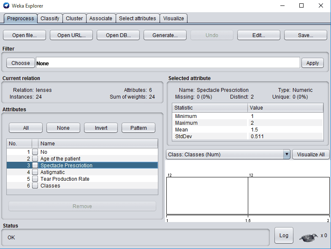Switch to the Classify tab

[50, 19]
